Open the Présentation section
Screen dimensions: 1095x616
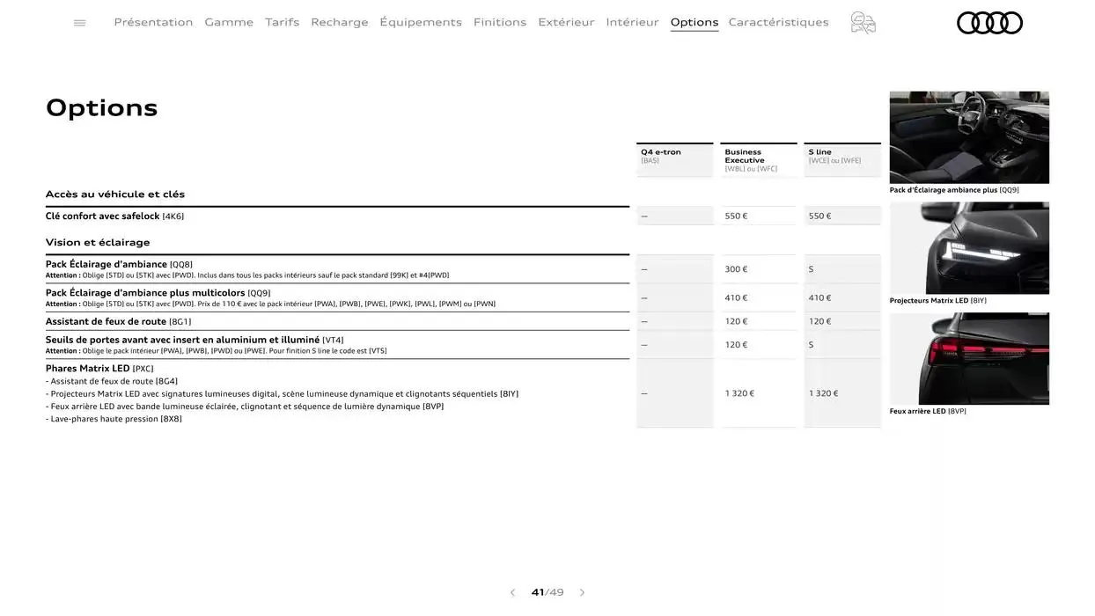(153, 21)
